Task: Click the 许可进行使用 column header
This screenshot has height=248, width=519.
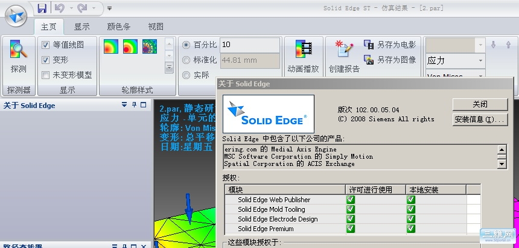Action: pos(376,189)
